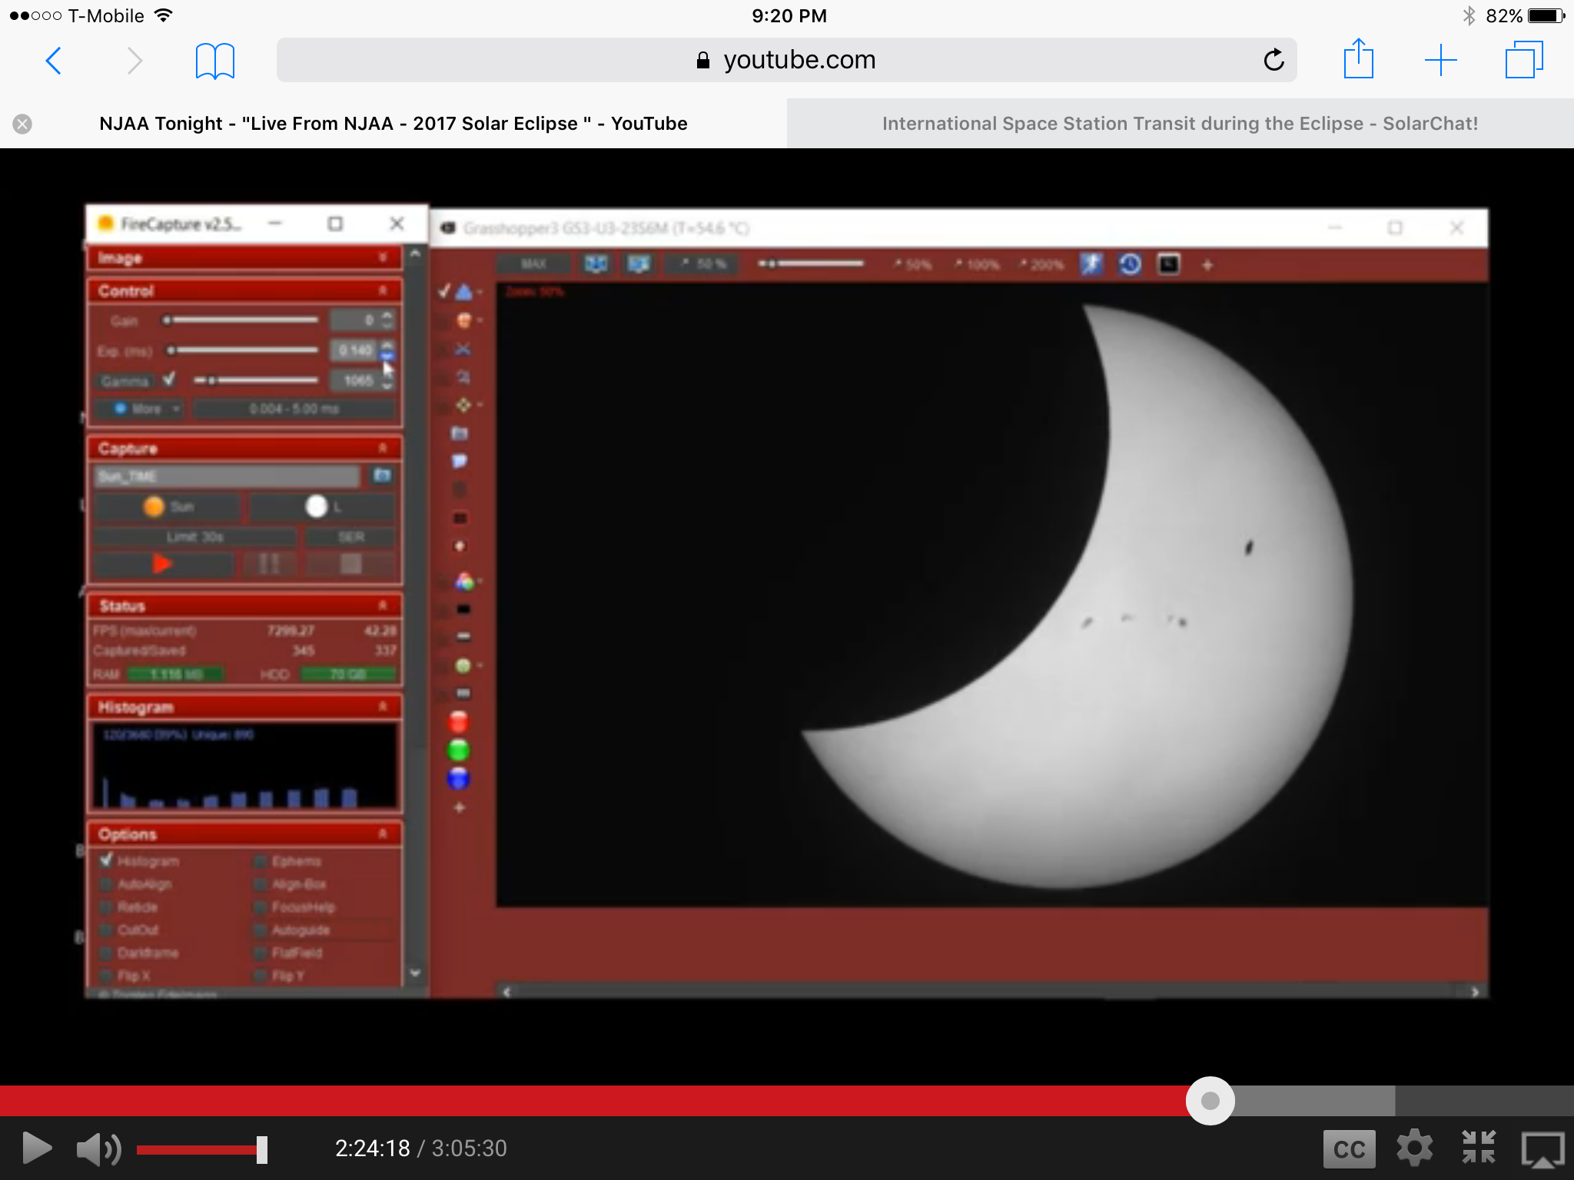1574x1180 pixels.
Task: Toggle the Histogram option checkbox
Action: click(x=107, y=860)
